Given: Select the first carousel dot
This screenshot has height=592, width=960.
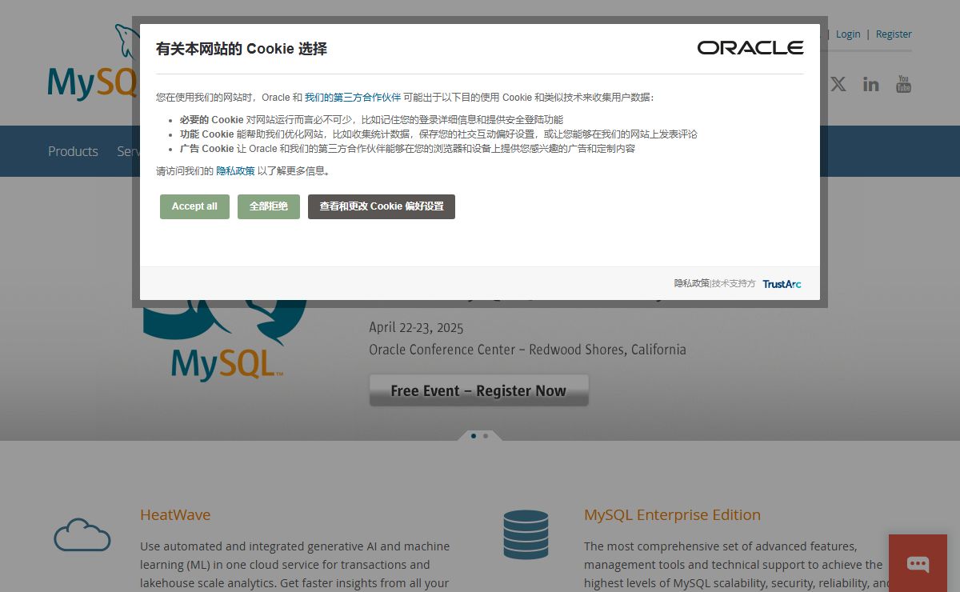Looking at the screenshot, I should [x=474, y=436].
